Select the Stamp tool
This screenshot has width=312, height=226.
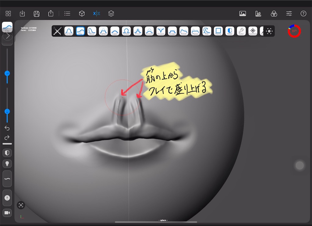tap(218, 31)
